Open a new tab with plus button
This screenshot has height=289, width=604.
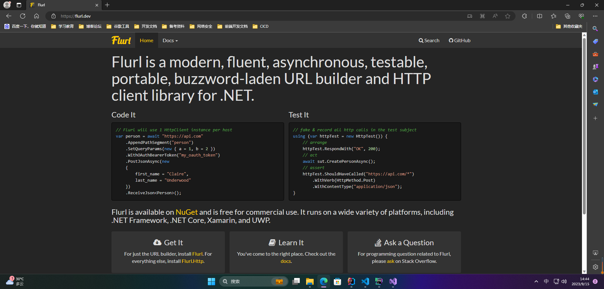click(107, 5)
